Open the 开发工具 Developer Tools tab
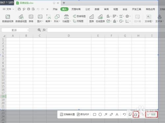This screenshot has height=123, width=165. click(x=137, y=9)
